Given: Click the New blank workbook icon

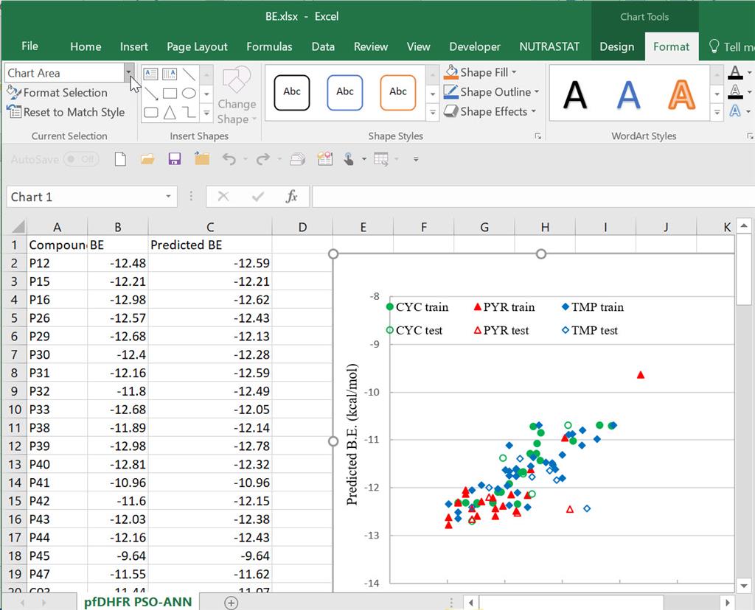Looking at the screenshot, I should [x=120, y=159].
